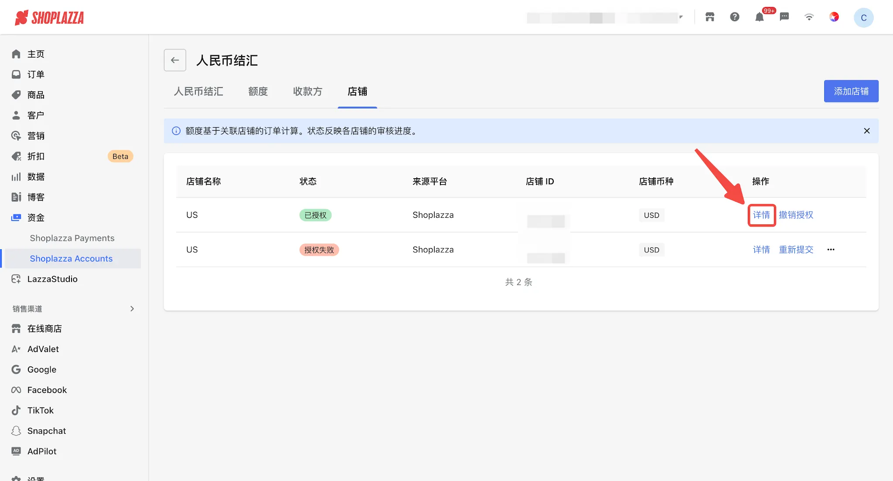The width and height of the screenshot is (893, 481).
Task: Select Shoplazza Accounts submenu item
Action: pos(72,259)
